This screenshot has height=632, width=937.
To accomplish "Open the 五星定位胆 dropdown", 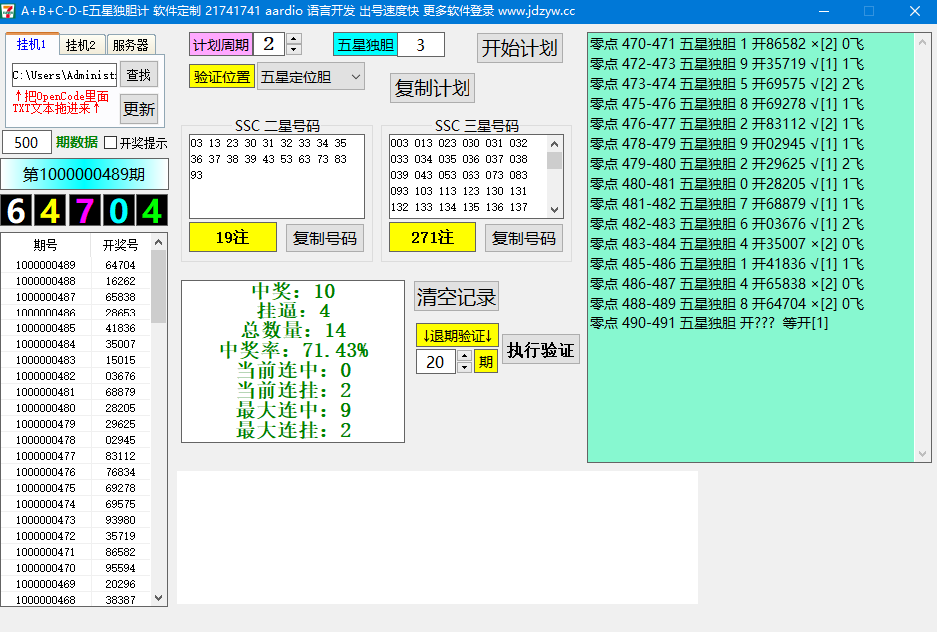I will point(310,77).
